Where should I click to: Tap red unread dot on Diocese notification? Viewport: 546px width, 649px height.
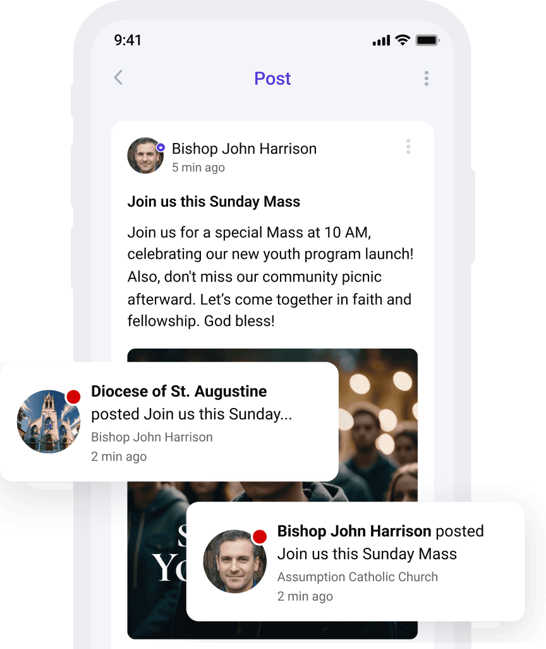click(x=74, y=397)
